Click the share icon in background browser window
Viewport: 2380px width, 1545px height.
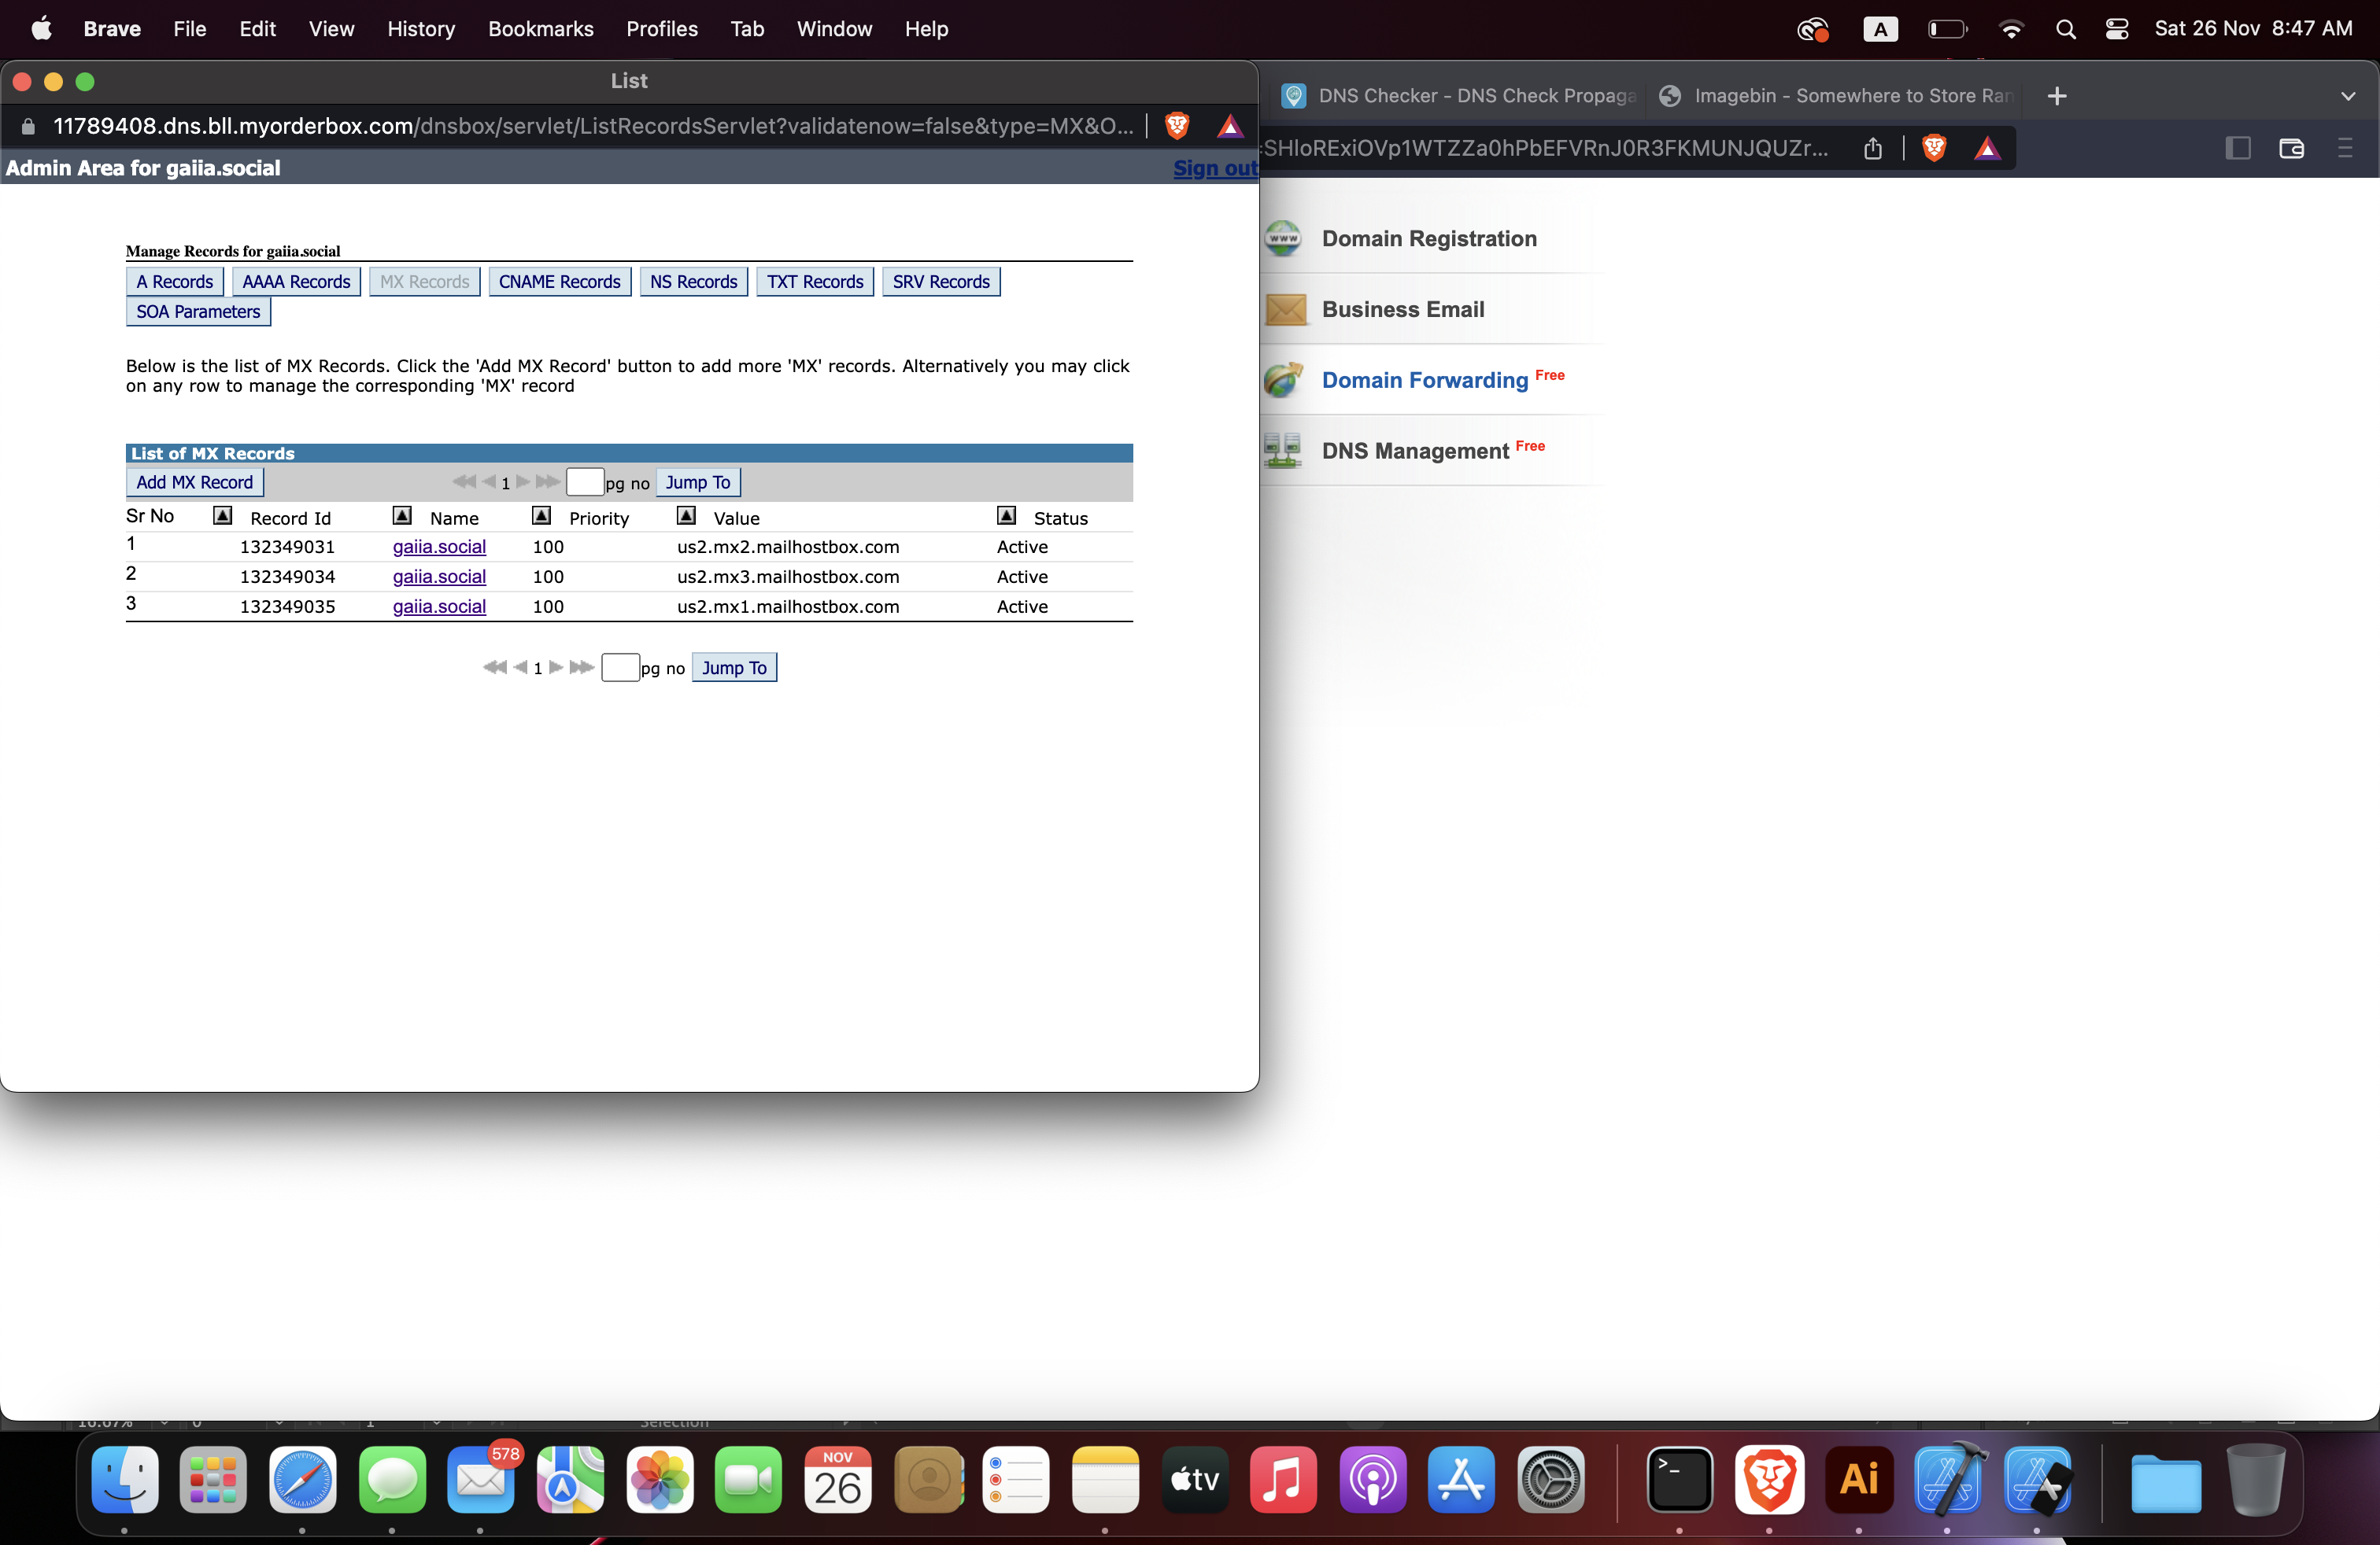[1873, 149]
